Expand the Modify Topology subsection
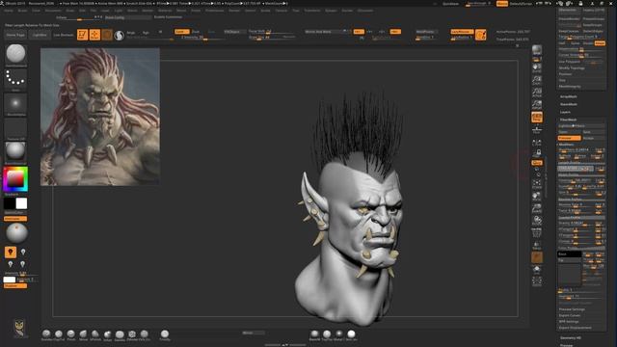The image size is (617, 347). [572, 68]
